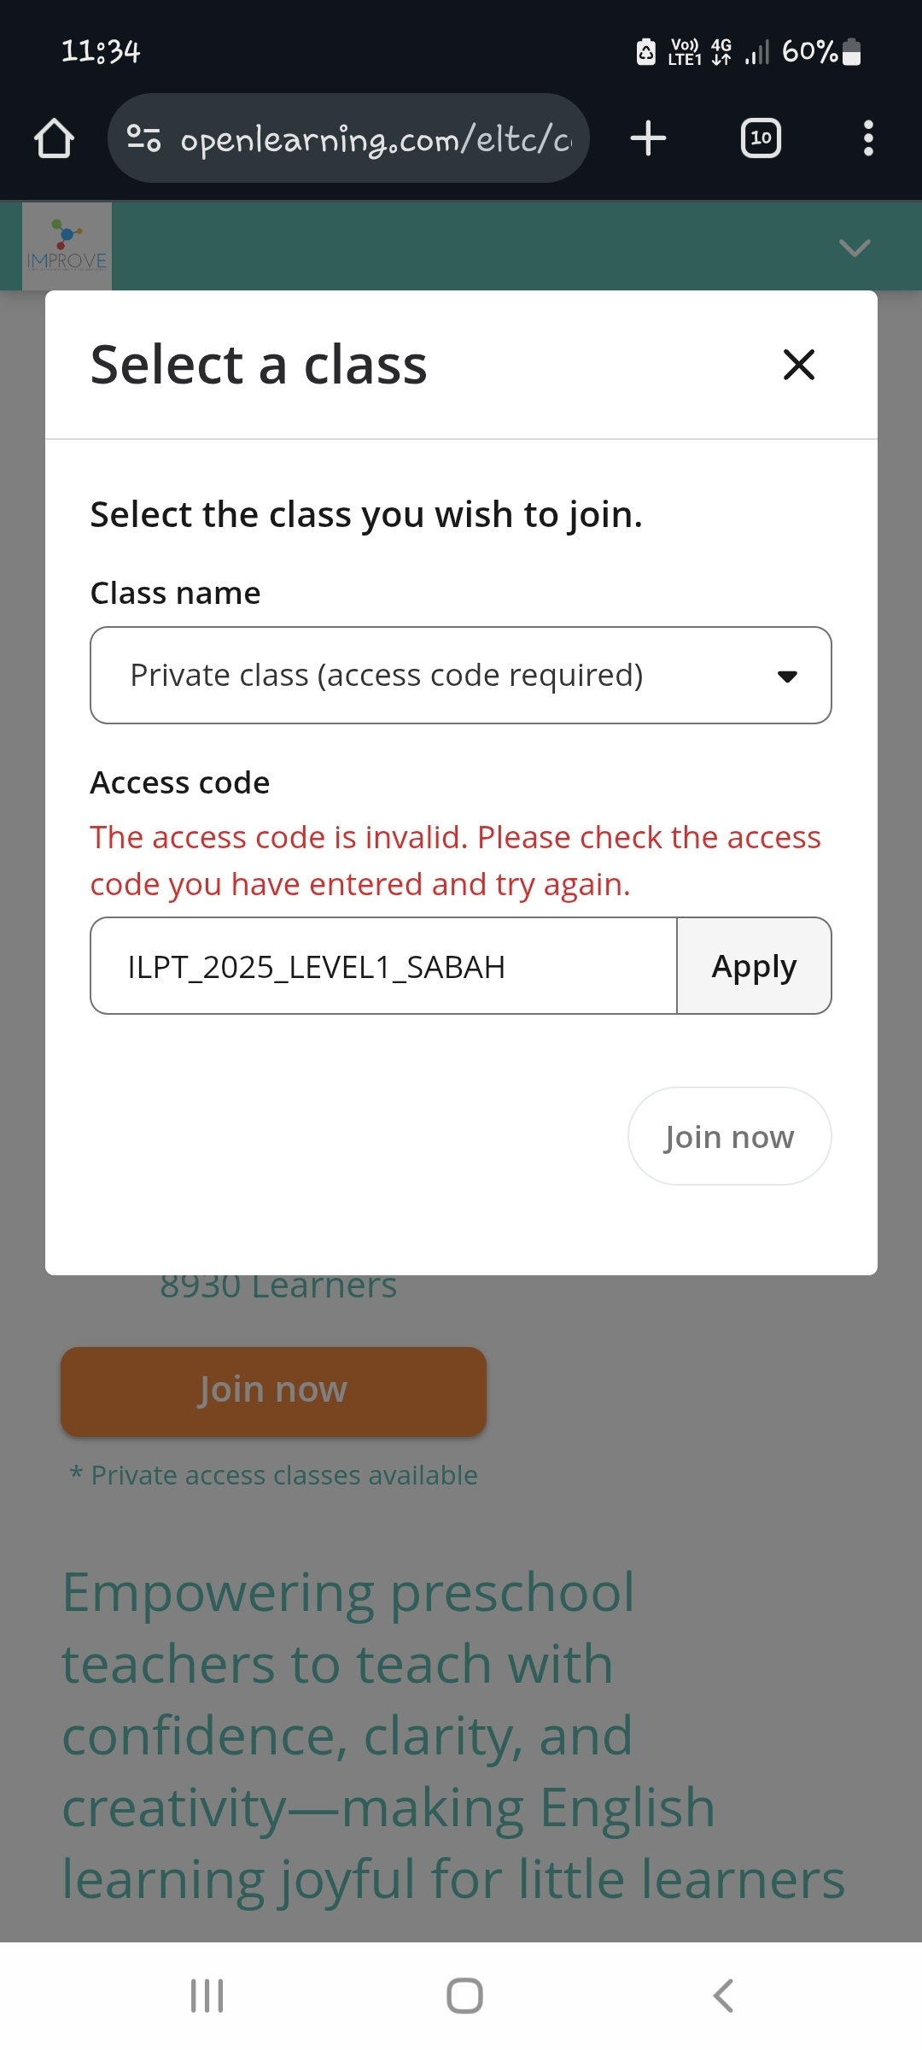Click the dropdown arrow in Class name

coord(787,676)
